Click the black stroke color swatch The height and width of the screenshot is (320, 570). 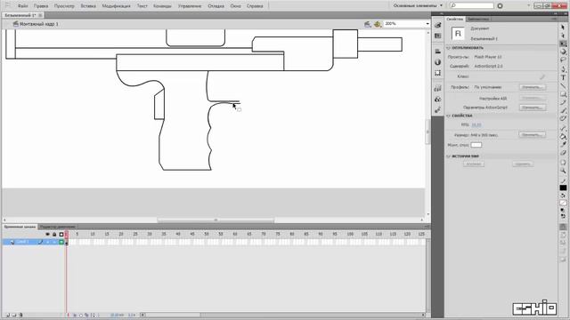pos(563,188)
